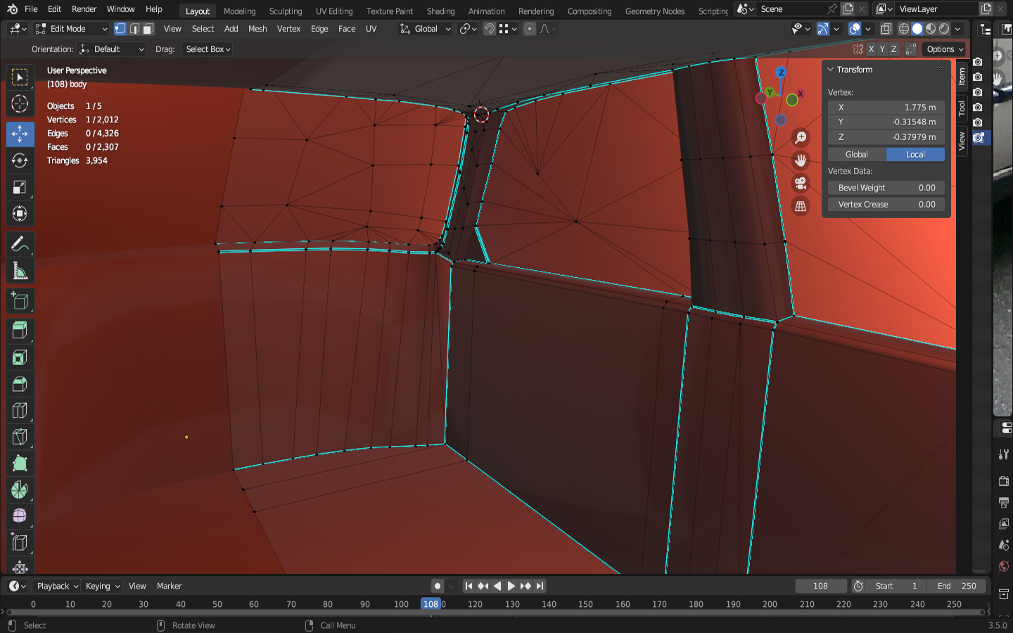
Task: Open the File menu
Action: pyautogui.click(x=31, y=9)
